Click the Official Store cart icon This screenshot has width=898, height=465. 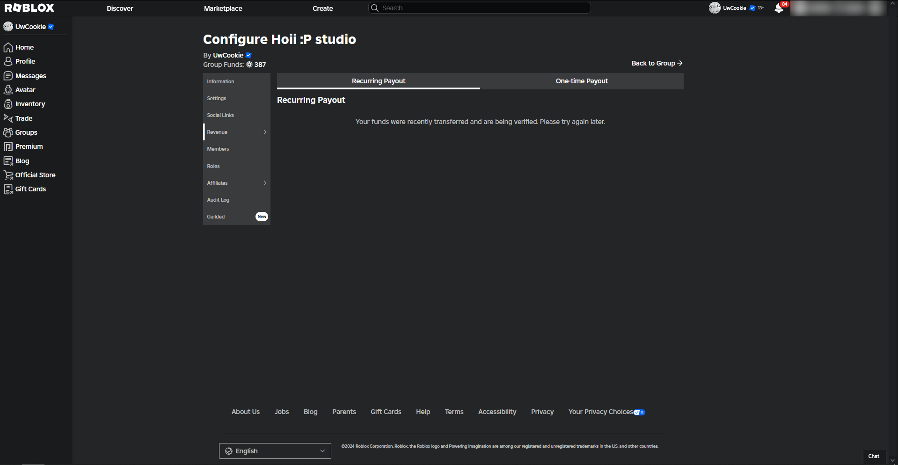pyautogui.click(x=8, y=175)
